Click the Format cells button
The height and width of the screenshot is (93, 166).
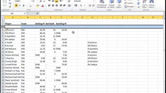[129, 7]
